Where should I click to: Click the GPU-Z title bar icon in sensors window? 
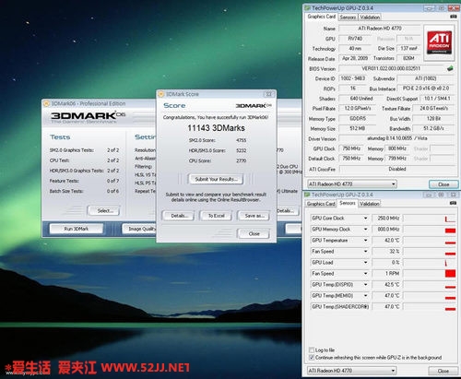(307, 195)
